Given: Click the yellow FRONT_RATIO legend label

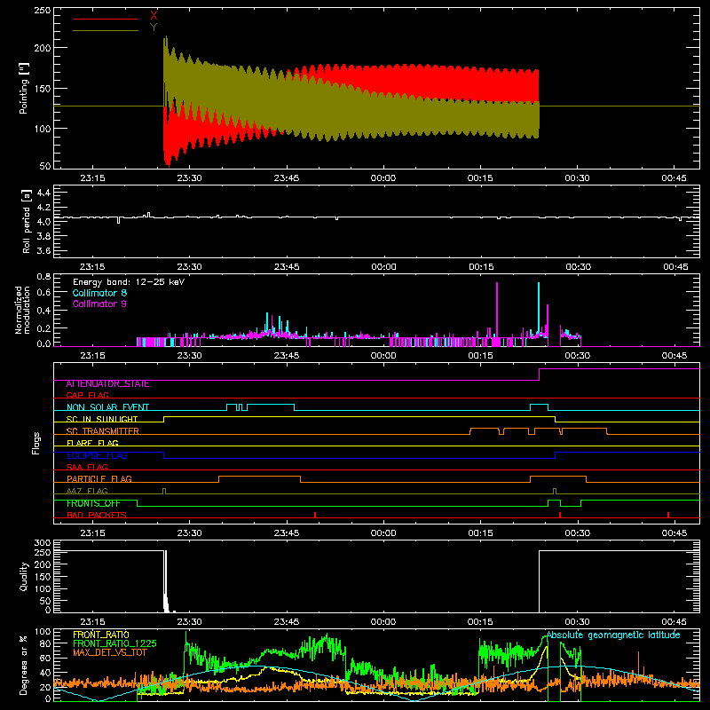Looking at the screenshot, I should pyautogui.click(x=101, y=635).
